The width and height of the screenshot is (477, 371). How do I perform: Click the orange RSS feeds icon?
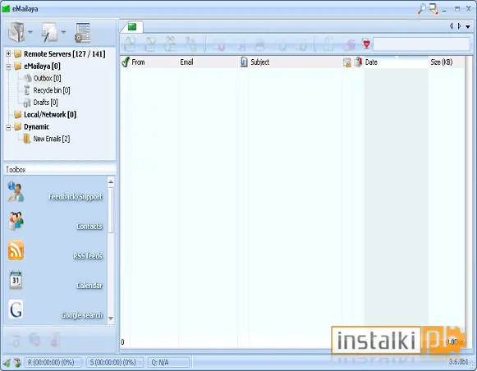16,250
